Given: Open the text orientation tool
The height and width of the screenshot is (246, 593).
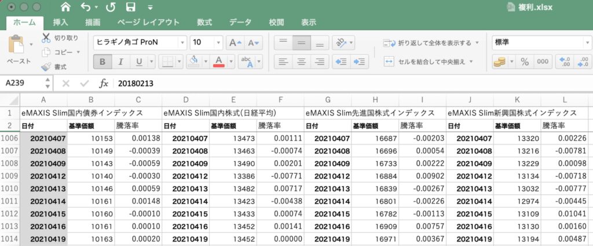Looking at the screenshot, I should click(341, 43).
